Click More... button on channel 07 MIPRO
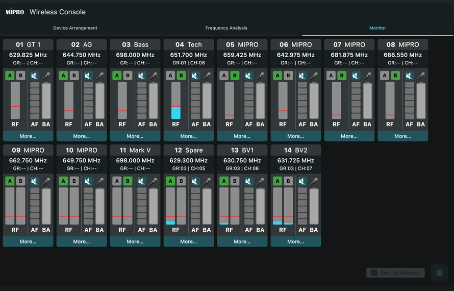 tap(349, 136)
